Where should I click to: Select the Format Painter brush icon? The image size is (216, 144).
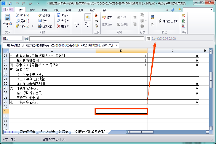pyautogui.click(x=40, y=15)
